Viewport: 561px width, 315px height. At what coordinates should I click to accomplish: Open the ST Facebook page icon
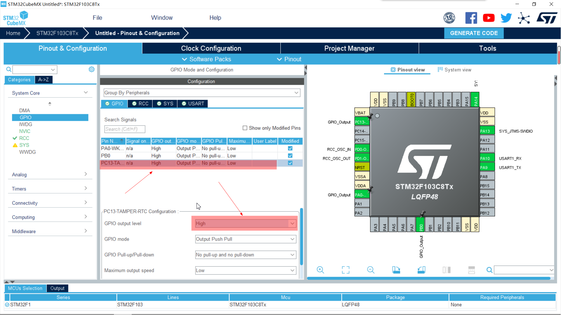471,18
